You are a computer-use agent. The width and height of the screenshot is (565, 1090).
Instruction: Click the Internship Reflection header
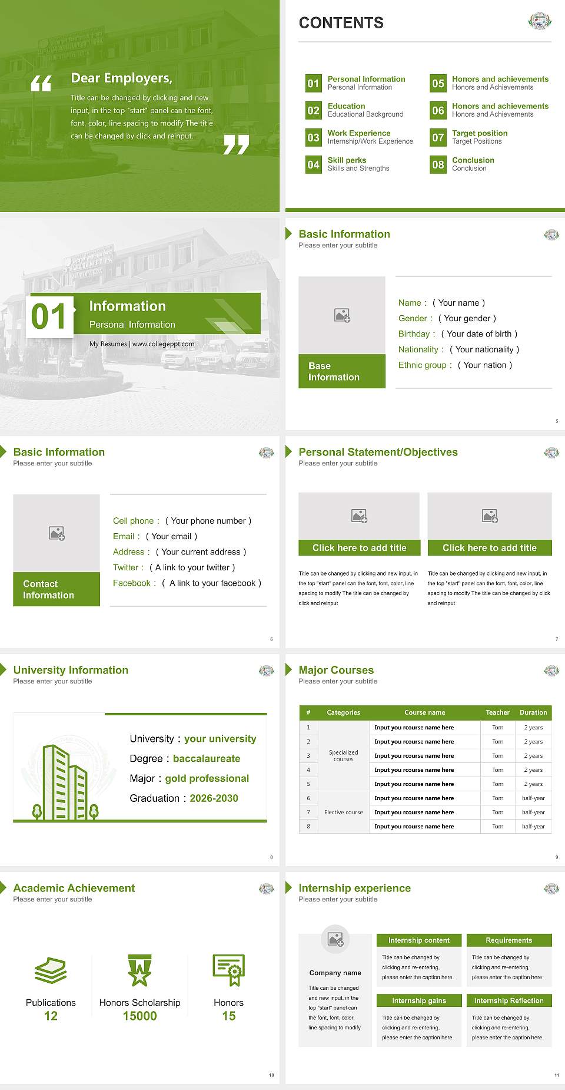point(509,1000)
